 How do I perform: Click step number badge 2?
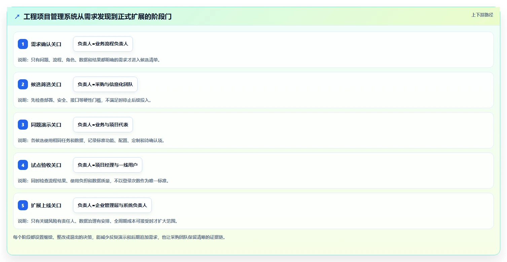pyautogui.click(x=23, y=84)
